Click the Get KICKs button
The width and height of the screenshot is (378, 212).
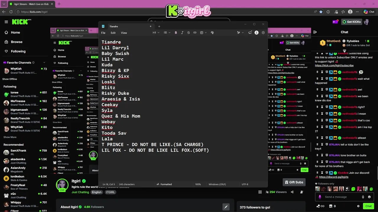351,22
